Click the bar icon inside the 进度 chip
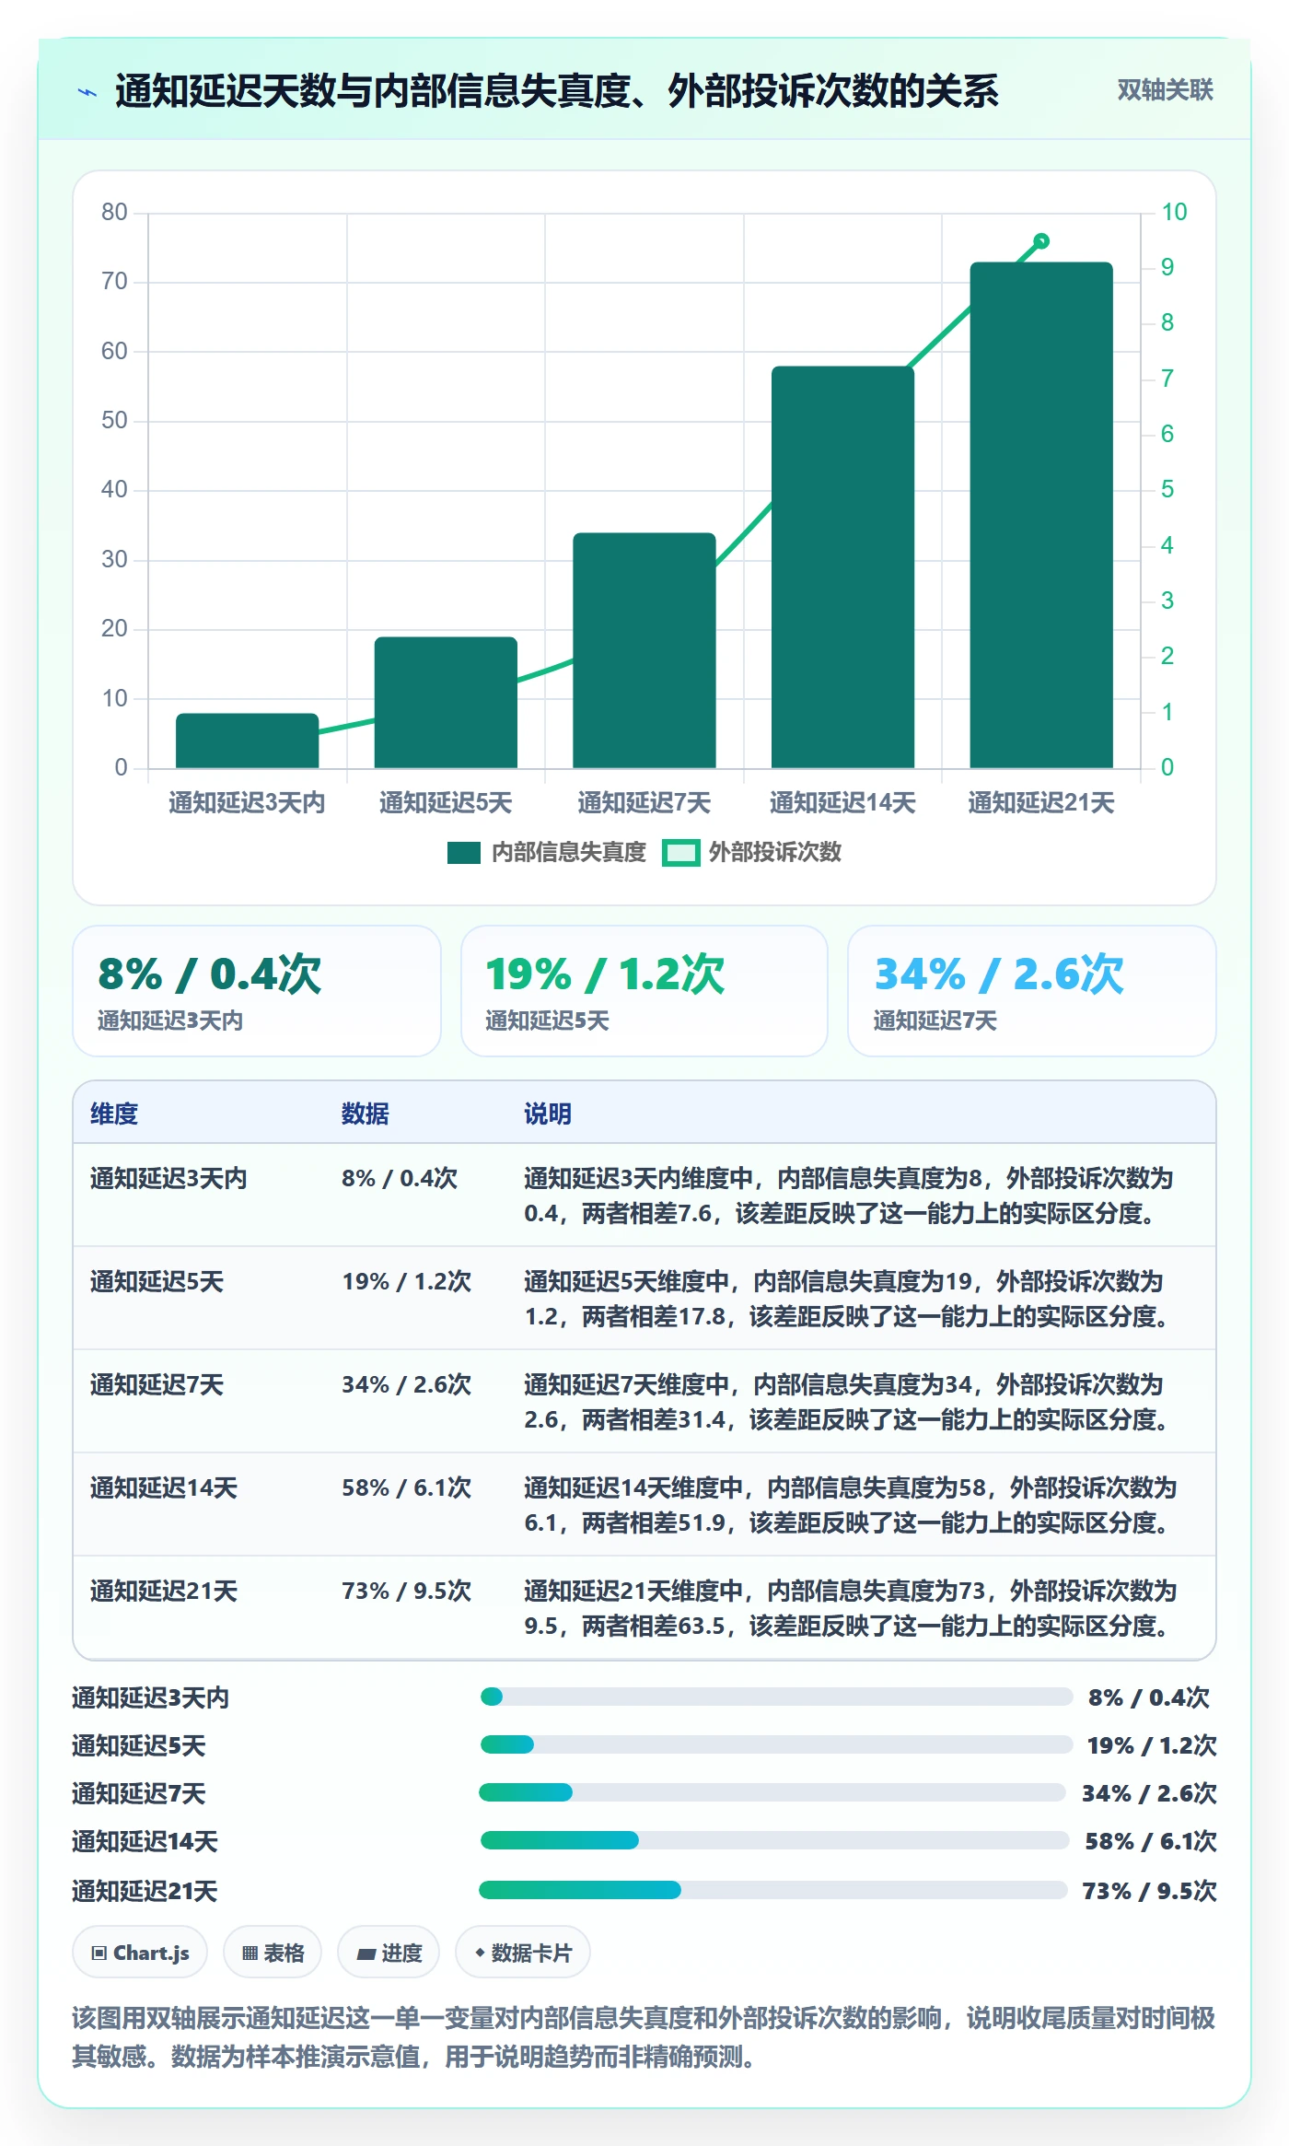Screen dimensions: 1289x2146 tap(366, 1954)
